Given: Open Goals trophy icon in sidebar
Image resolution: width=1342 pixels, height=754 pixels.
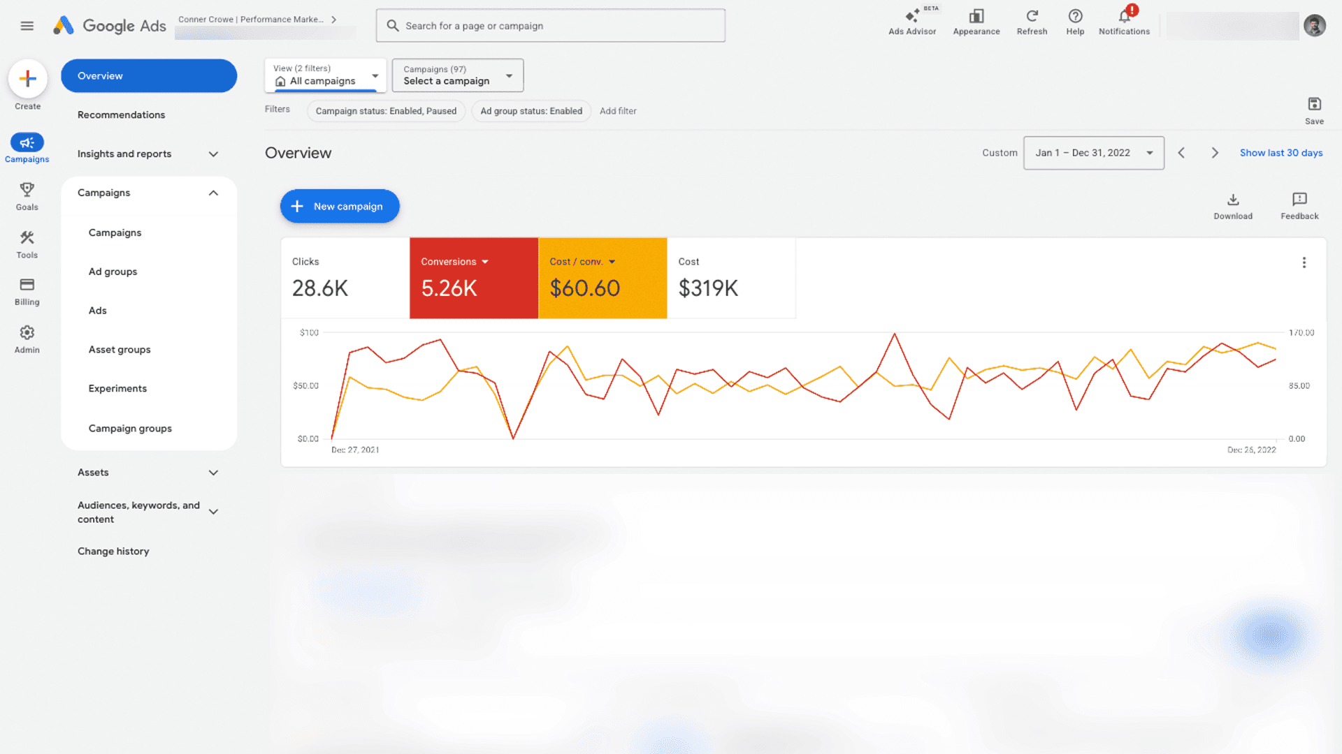Looking at the screenshot, I should pos(27,190).
